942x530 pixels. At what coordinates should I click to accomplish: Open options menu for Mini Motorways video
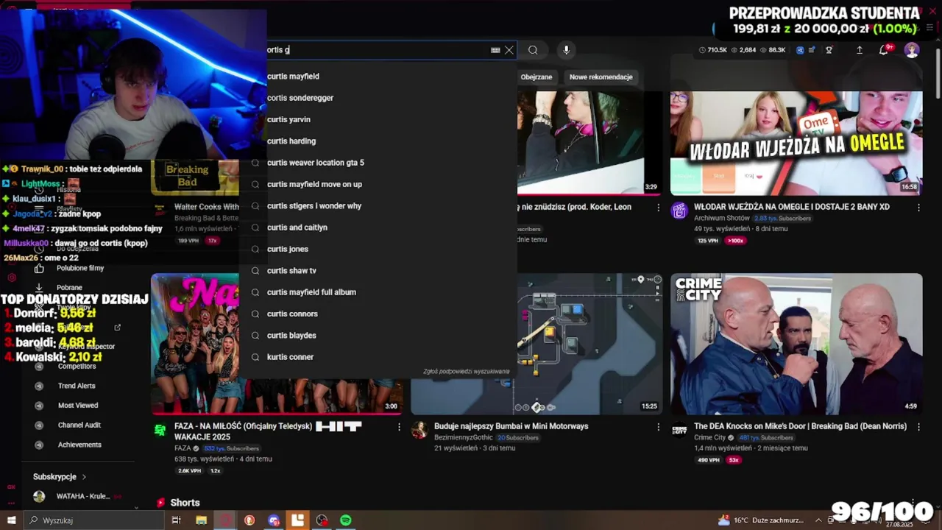[659, 427]
